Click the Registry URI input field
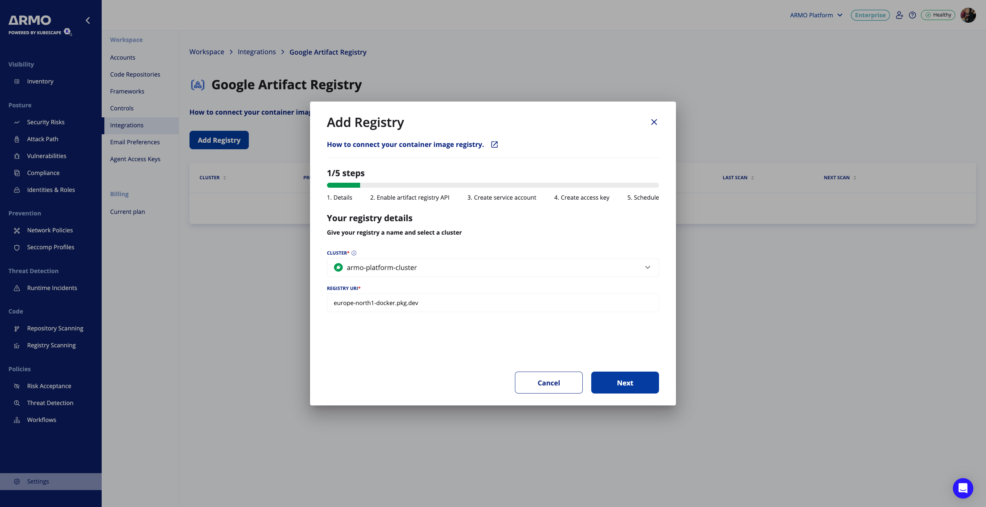 coord(492,303)
